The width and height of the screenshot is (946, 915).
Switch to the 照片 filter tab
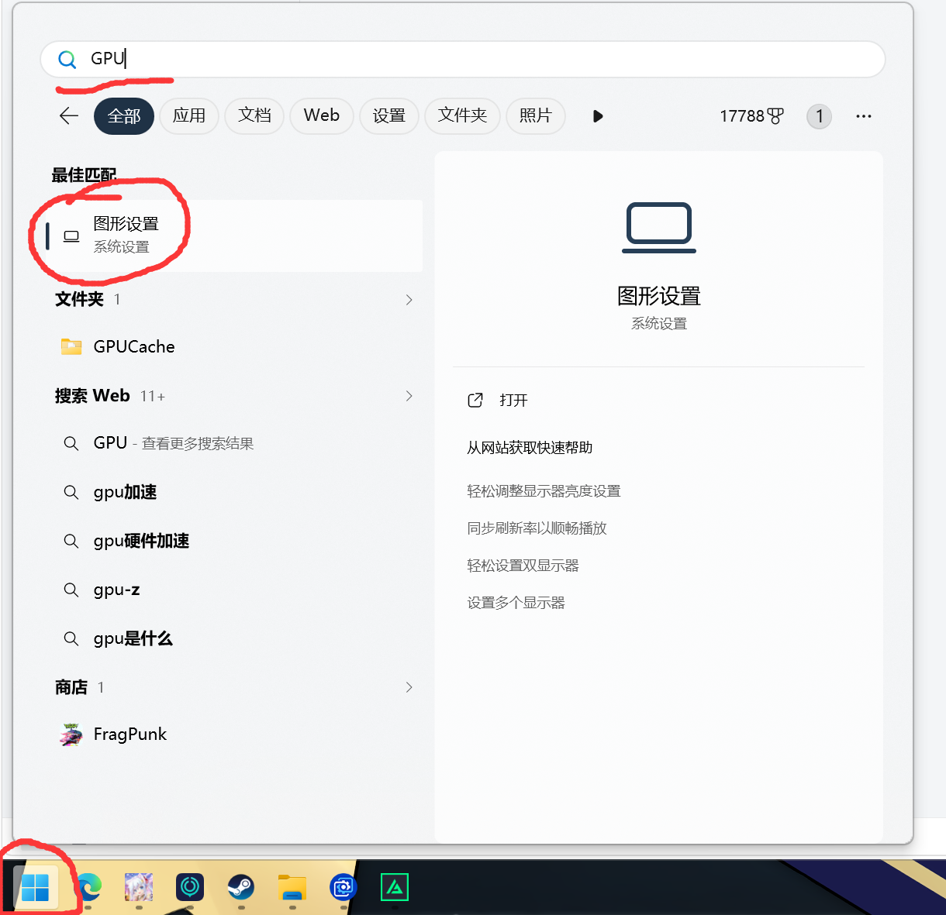point(536,116)
